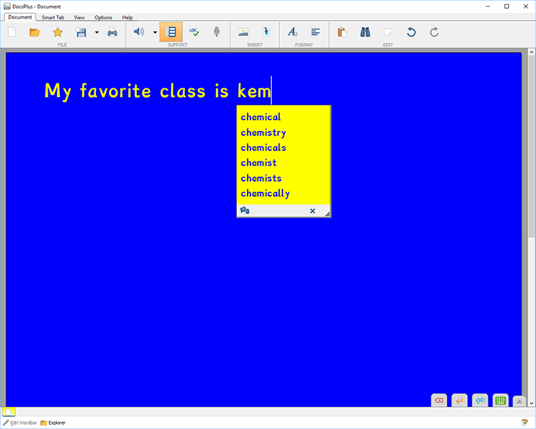Toggle speech with the speaker icon
The width and height of the screenshot is (536, 429).
[x=139, y=32]
